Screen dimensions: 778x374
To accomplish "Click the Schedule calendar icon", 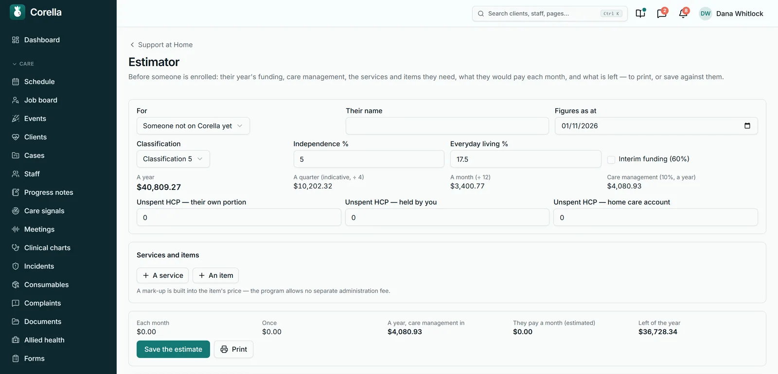I will 16,82.
